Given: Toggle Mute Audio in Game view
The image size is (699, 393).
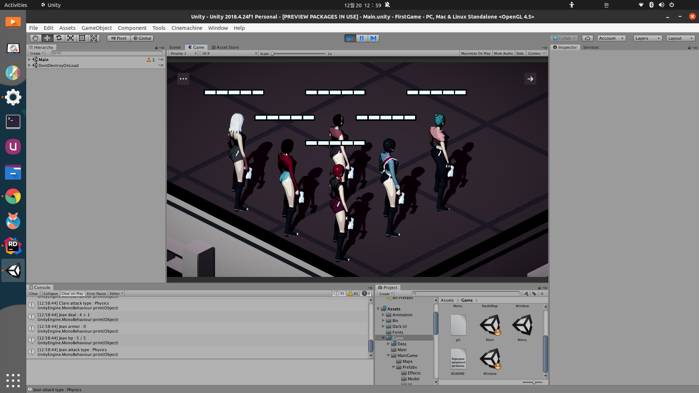Looking at the screenshot, I should pos(503,53).
